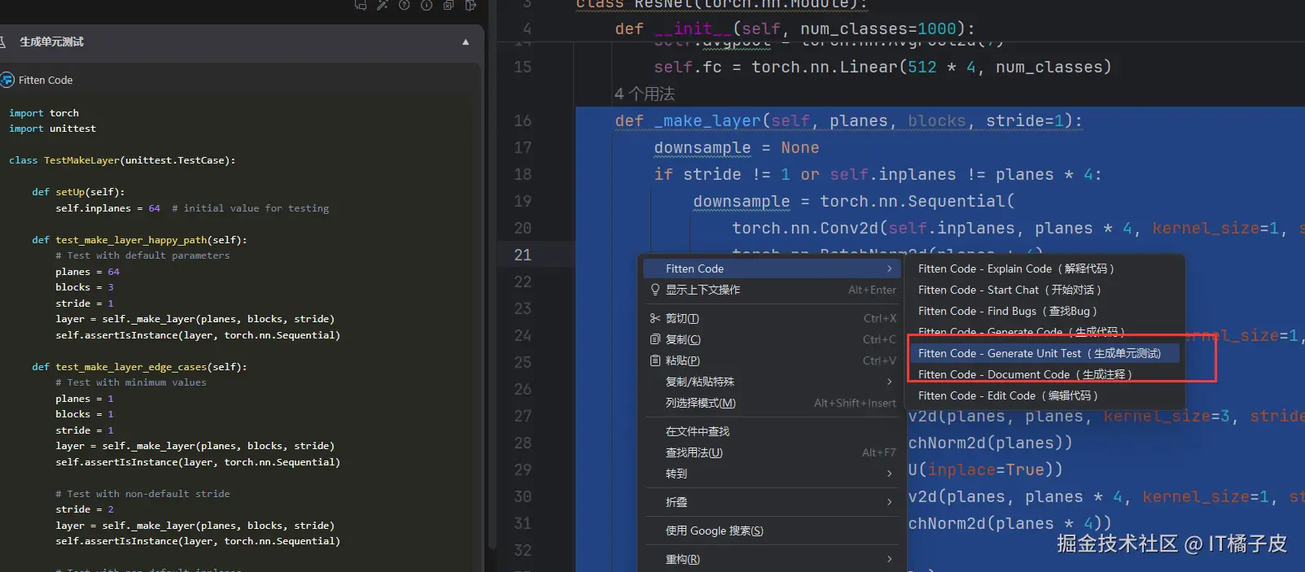Open the question mark help icon
Viewport: 1305px width, 572px height.
[405, 5]
